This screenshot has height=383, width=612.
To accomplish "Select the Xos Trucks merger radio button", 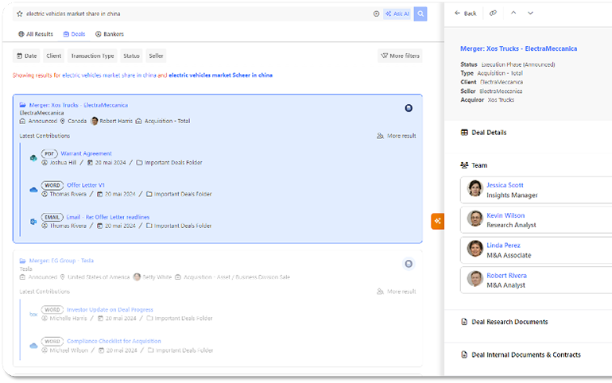I will coord(409,108).
